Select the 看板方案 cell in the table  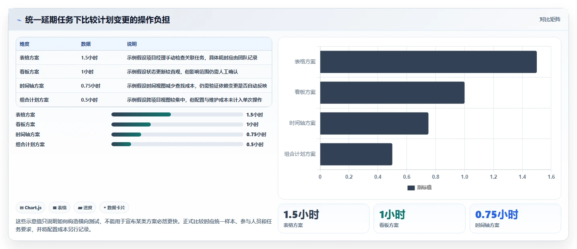[29, 72]
